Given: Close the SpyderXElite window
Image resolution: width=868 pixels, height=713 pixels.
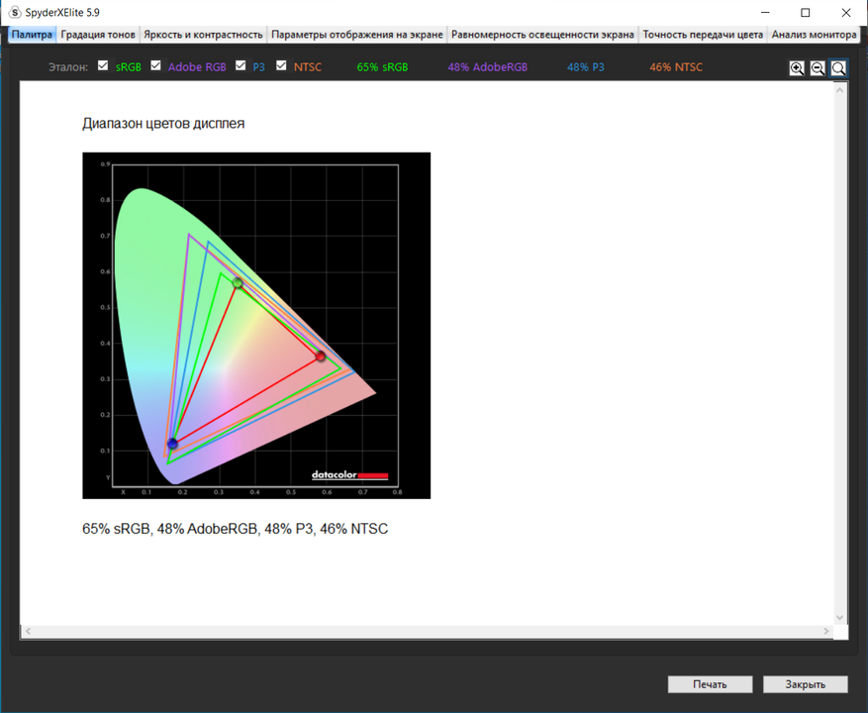Looking at the screenshot, I should click(846, 12).
